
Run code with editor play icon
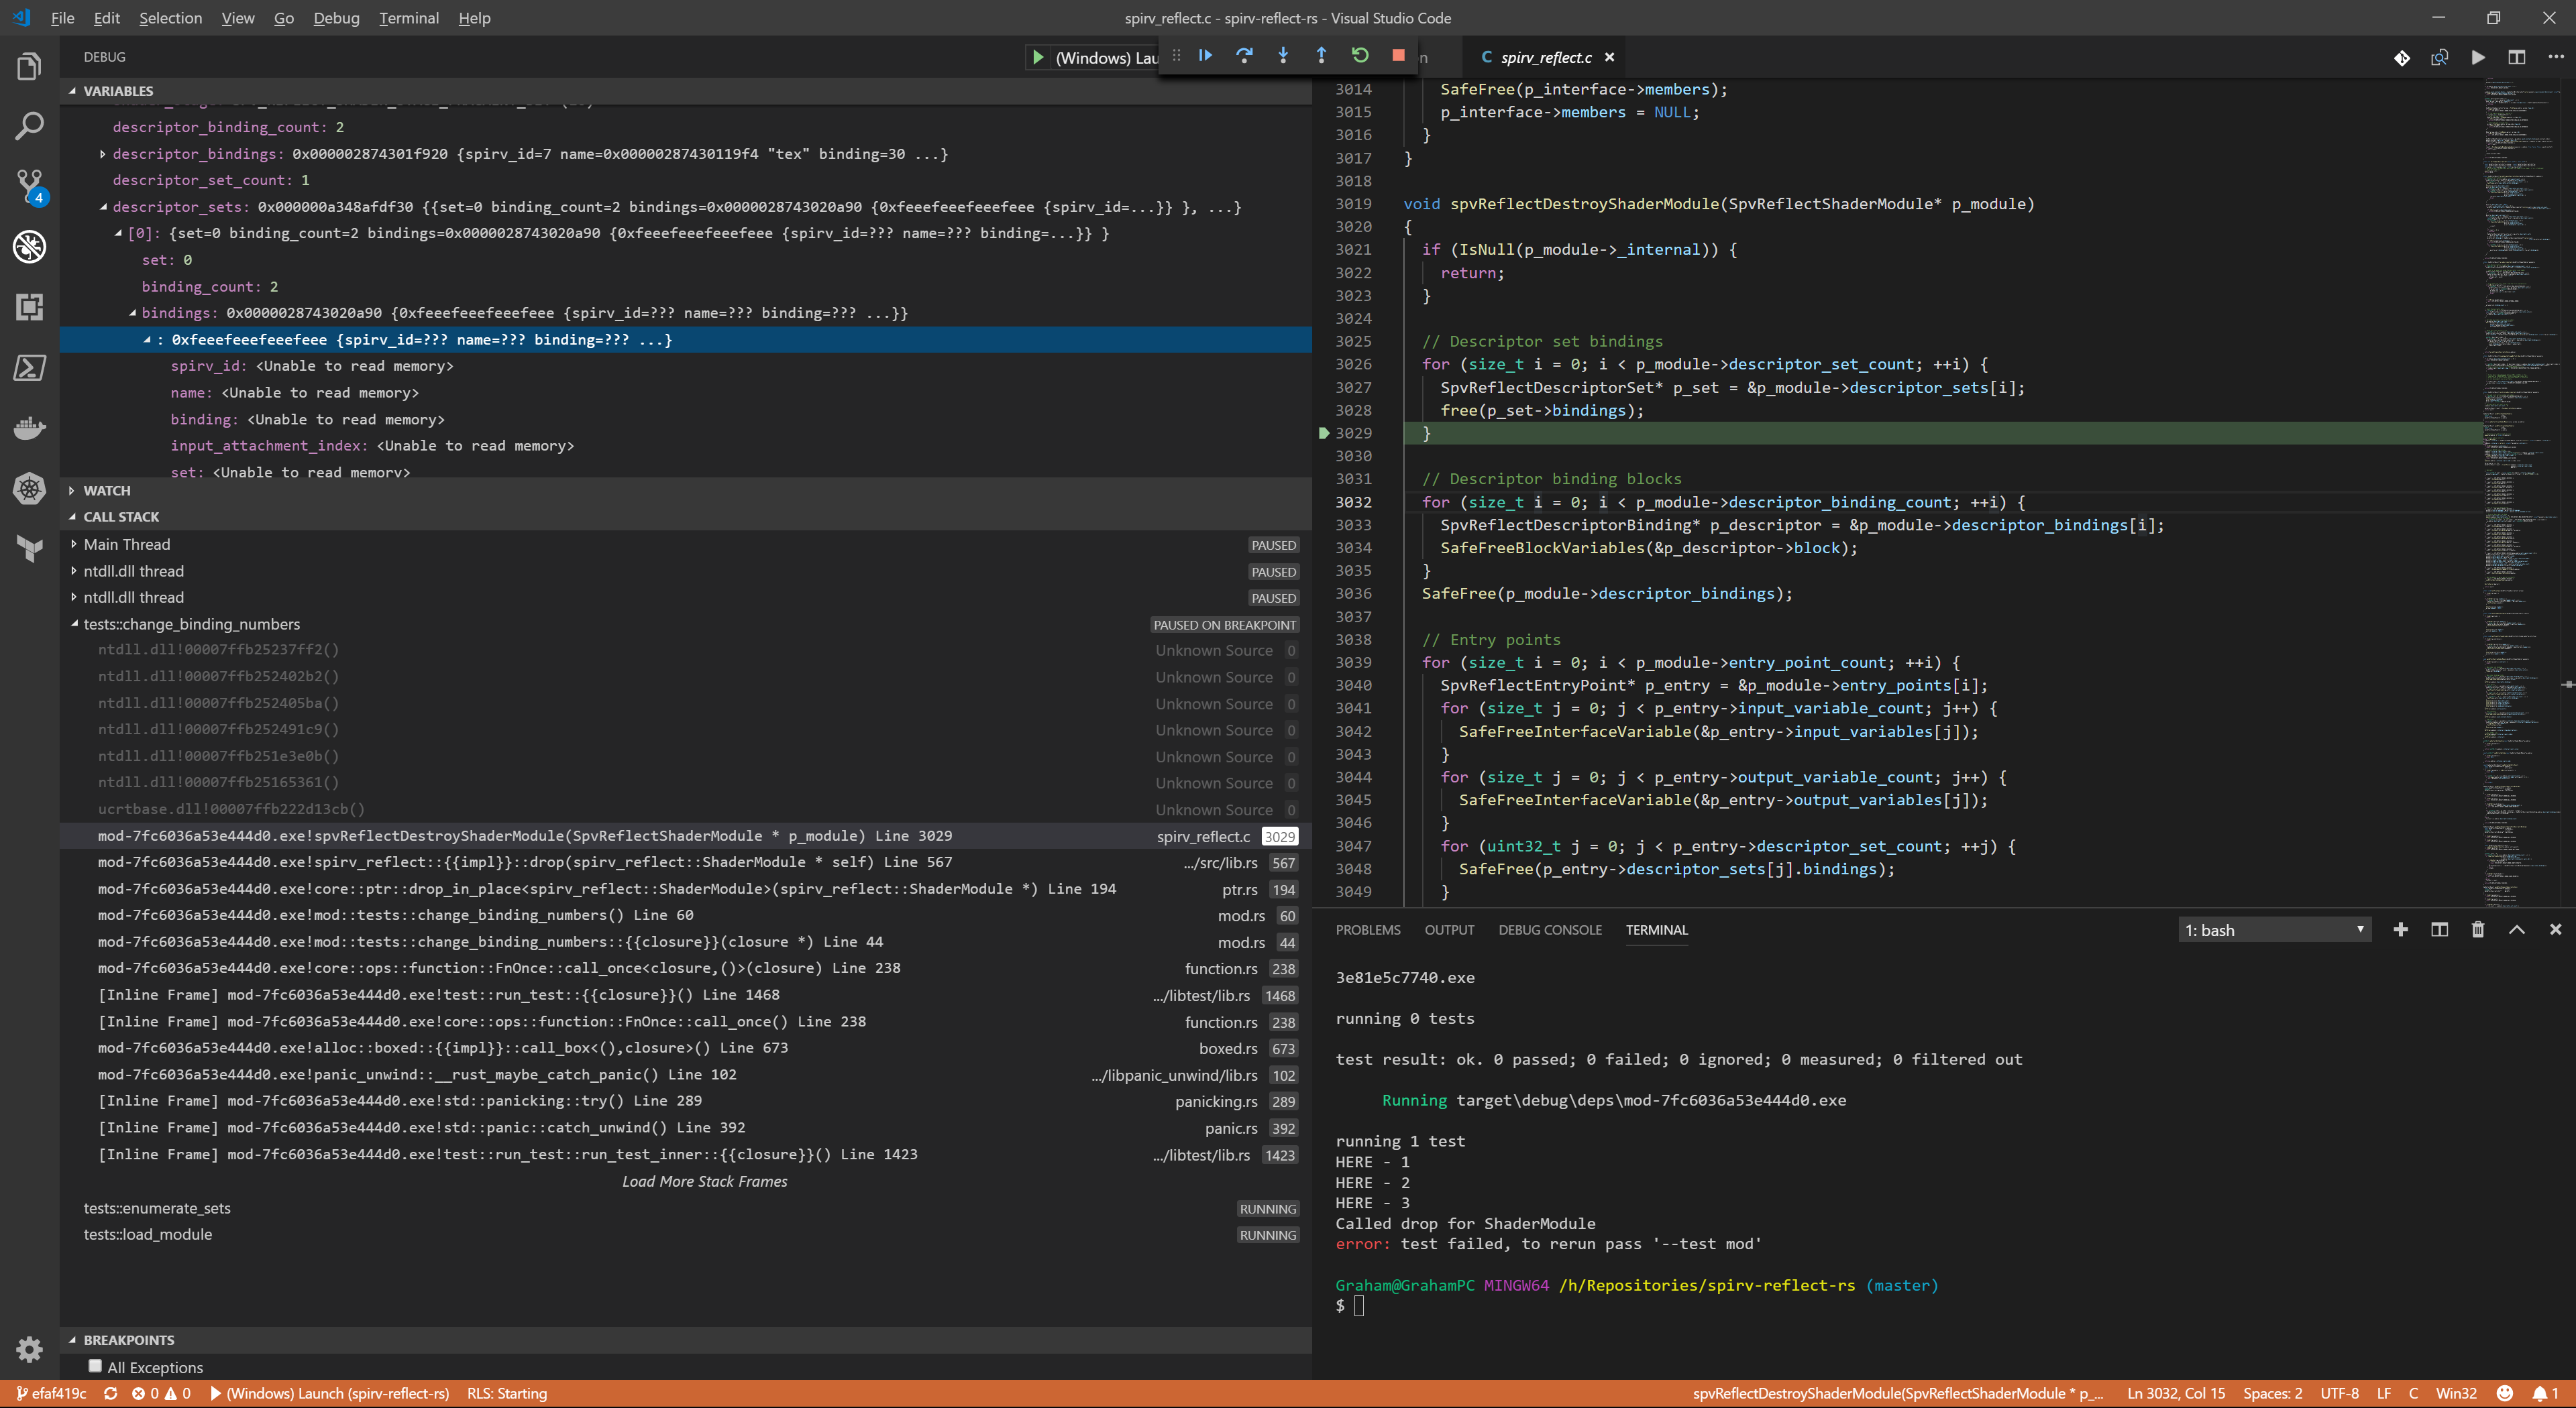coord(2478,58)
